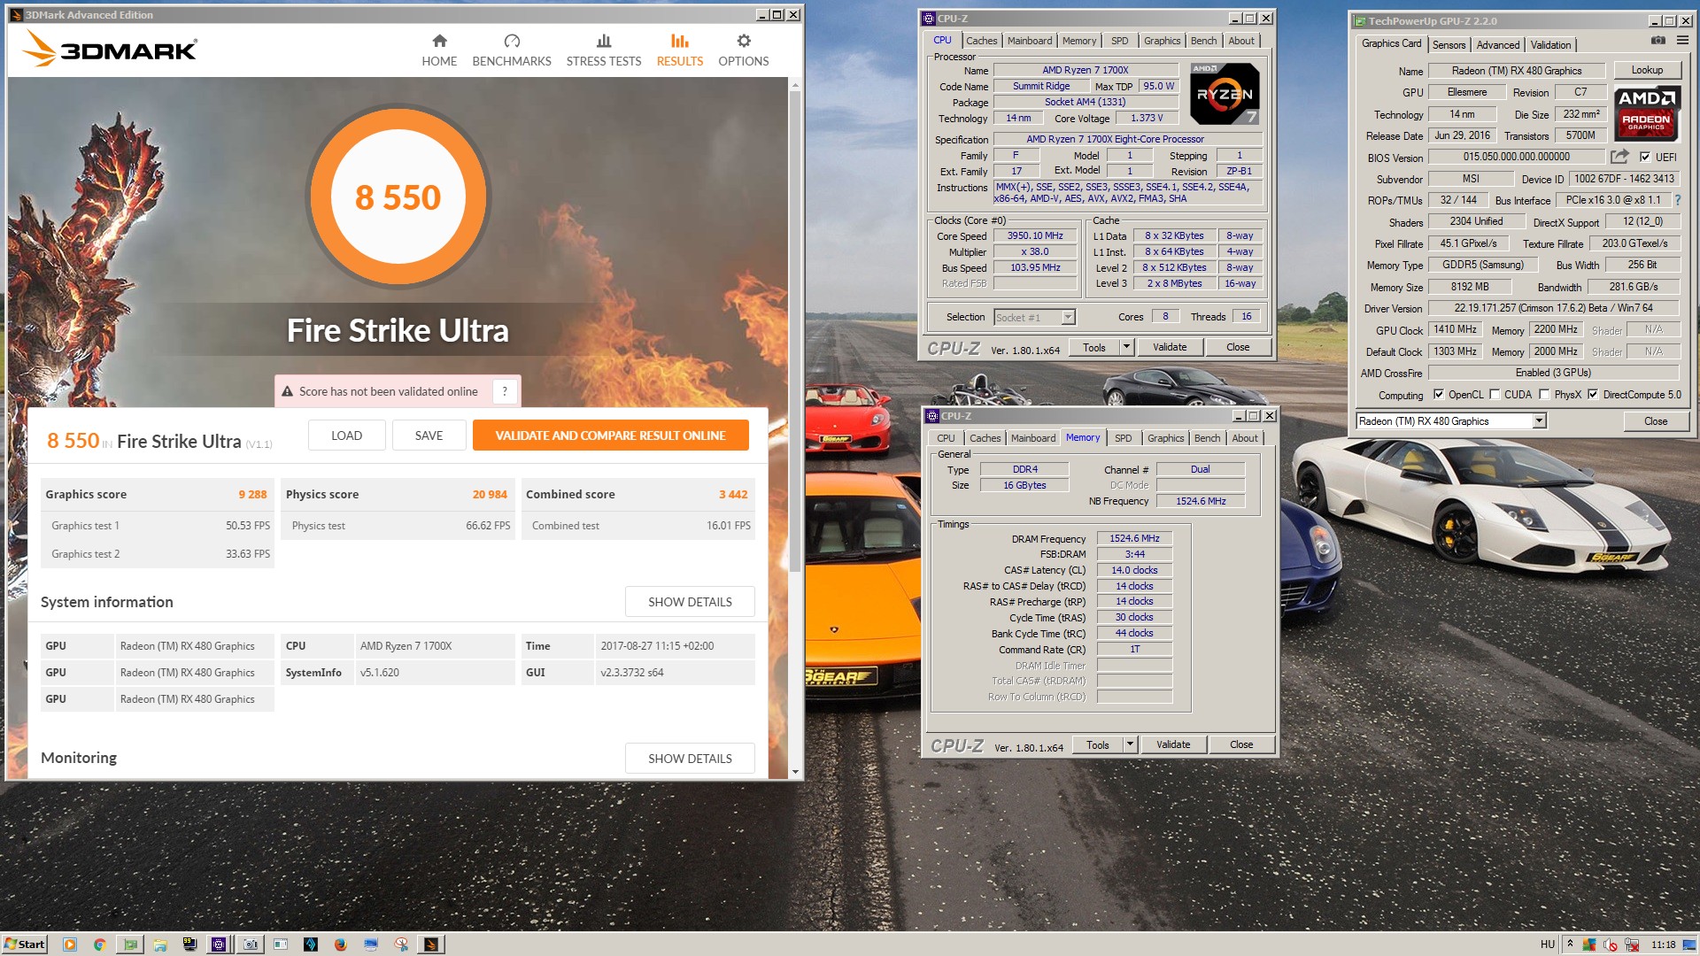Toggle the UEFI checkbox in GPU-Z
This screenshot has width=1700, height=956.
click(1645, 158)
